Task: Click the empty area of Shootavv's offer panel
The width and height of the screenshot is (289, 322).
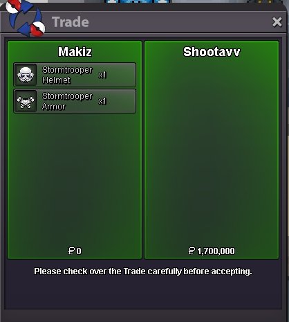Action: 212,152
